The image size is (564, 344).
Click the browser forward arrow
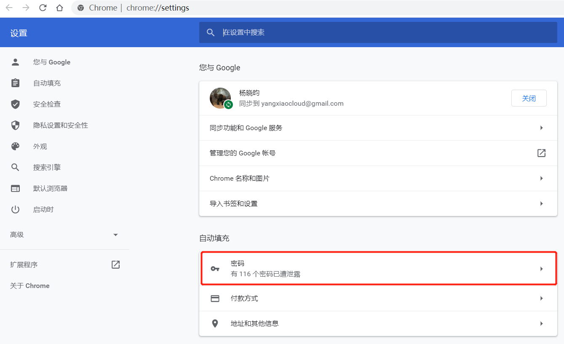[26, 8]
